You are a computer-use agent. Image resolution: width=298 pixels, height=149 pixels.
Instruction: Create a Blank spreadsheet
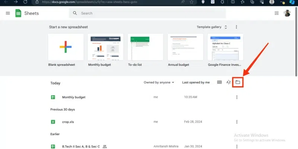coord(66,47)
